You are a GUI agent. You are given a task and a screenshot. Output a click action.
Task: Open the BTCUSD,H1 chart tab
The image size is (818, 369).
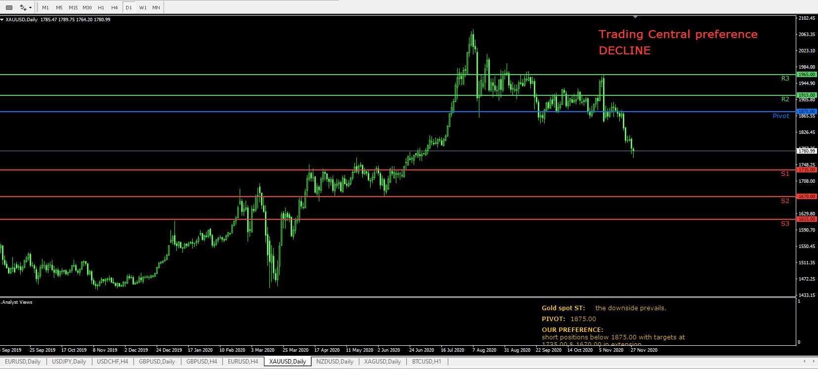[427, 362]
